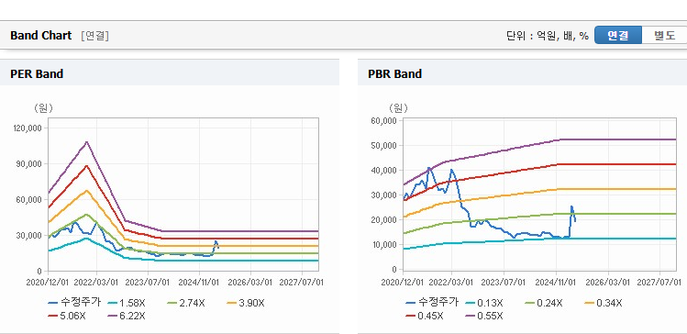Click the PER Band panel heading
The width and height of the screenshot is (687, 334).
pyautogui.click(x=37, y=73)
